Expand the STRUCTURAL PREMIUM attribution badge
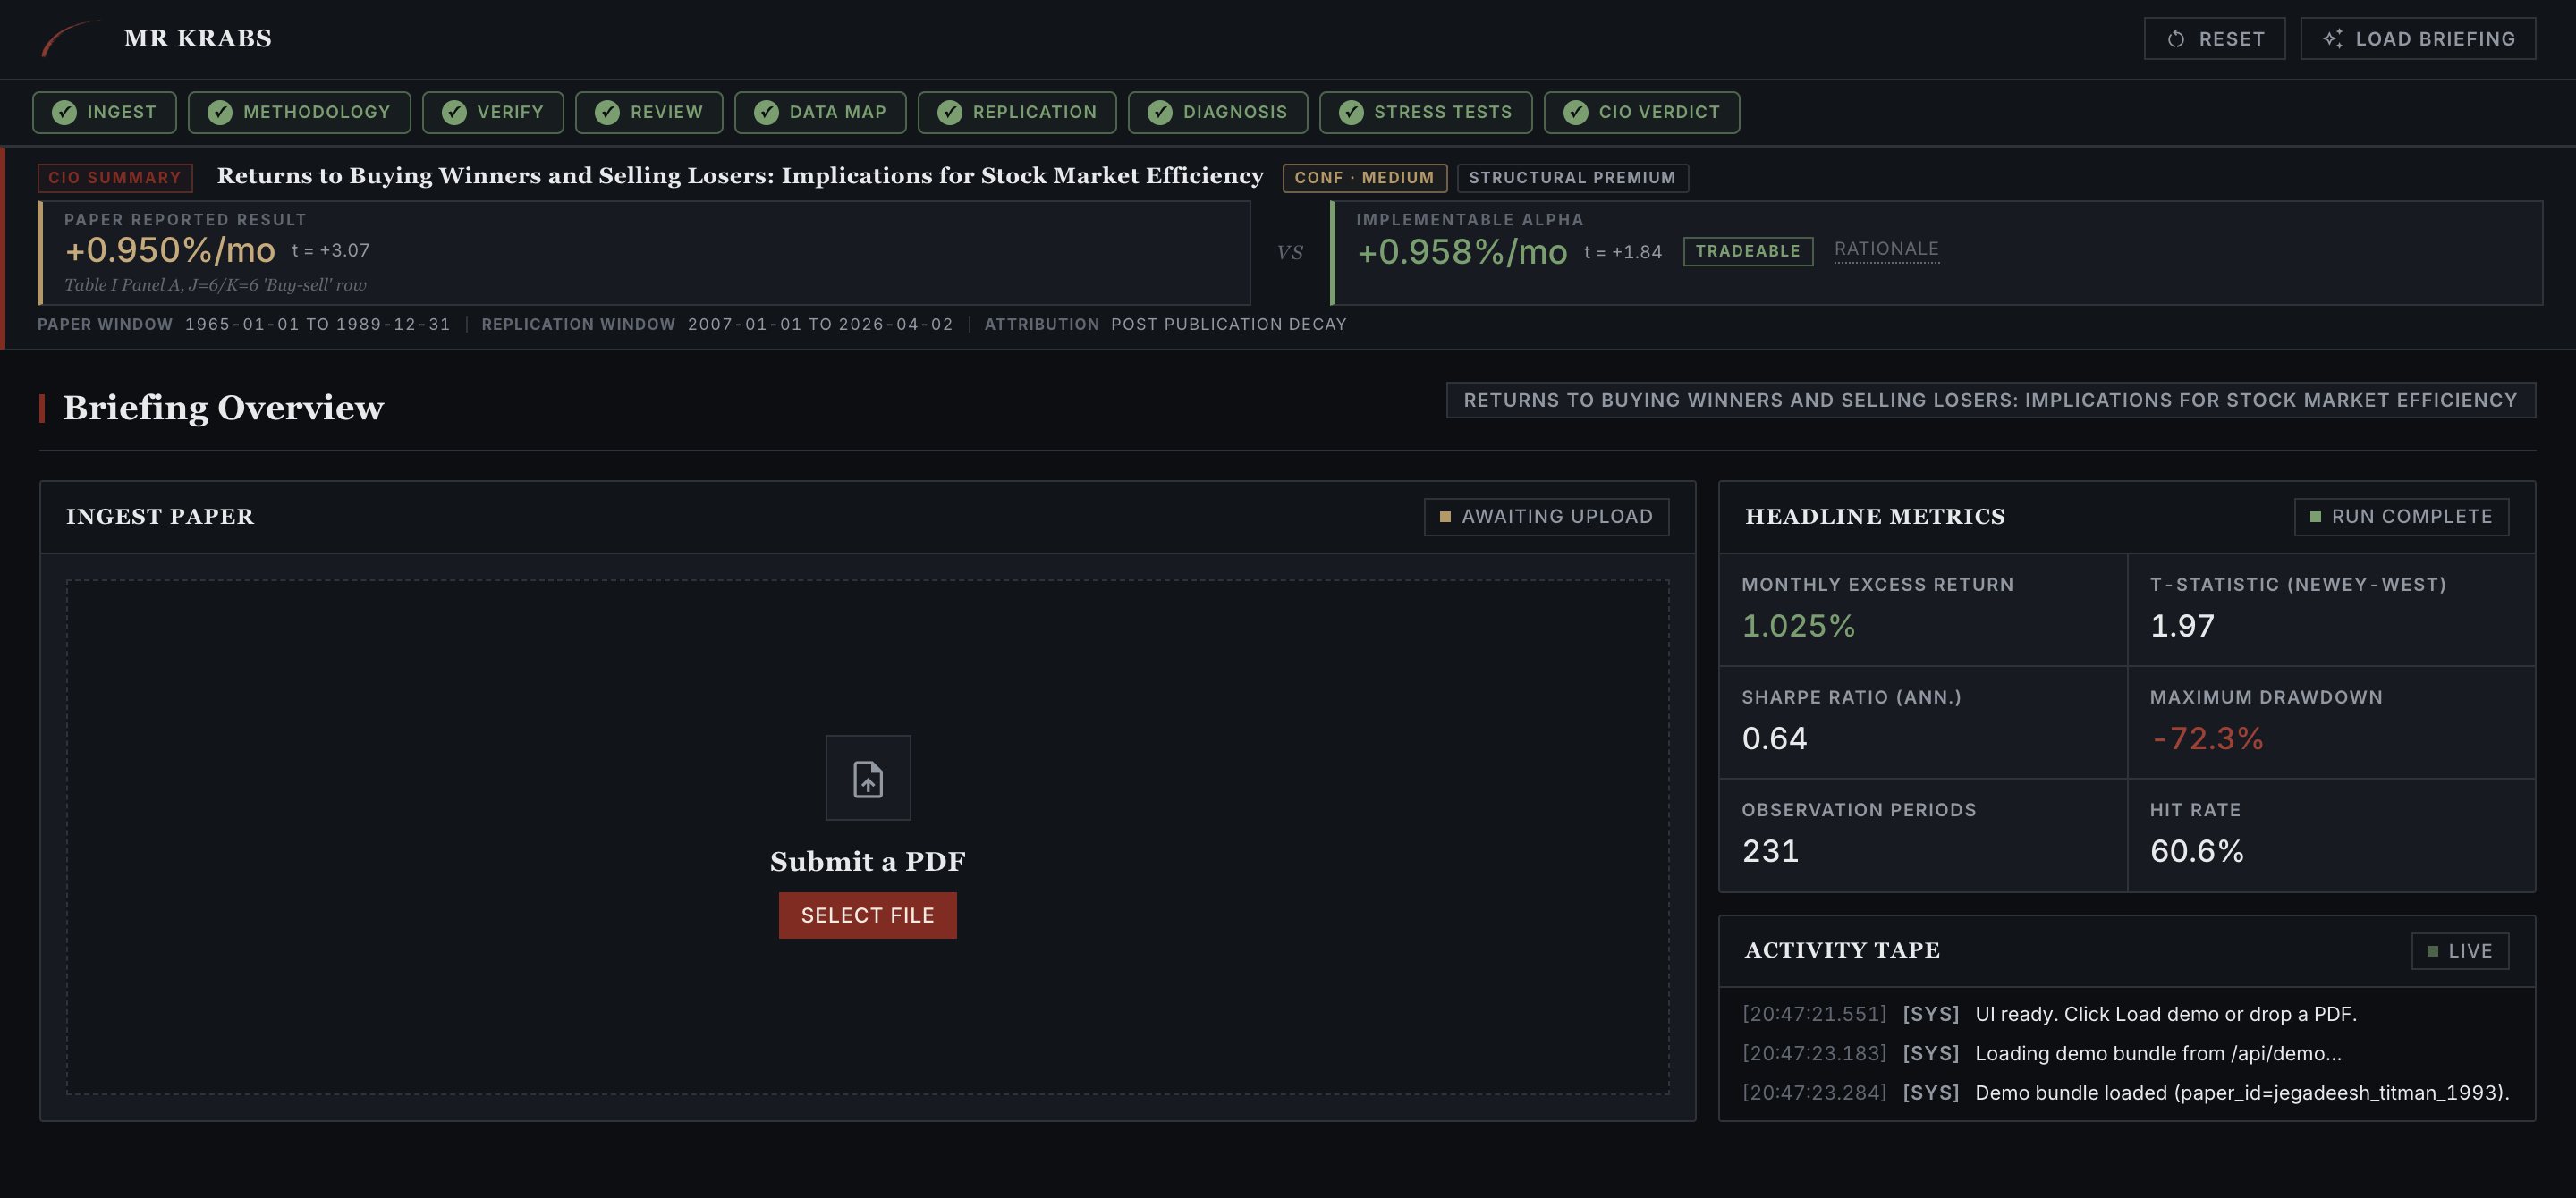The width and height of the screenshot is (2576, 1198). tap(1572, 177)
